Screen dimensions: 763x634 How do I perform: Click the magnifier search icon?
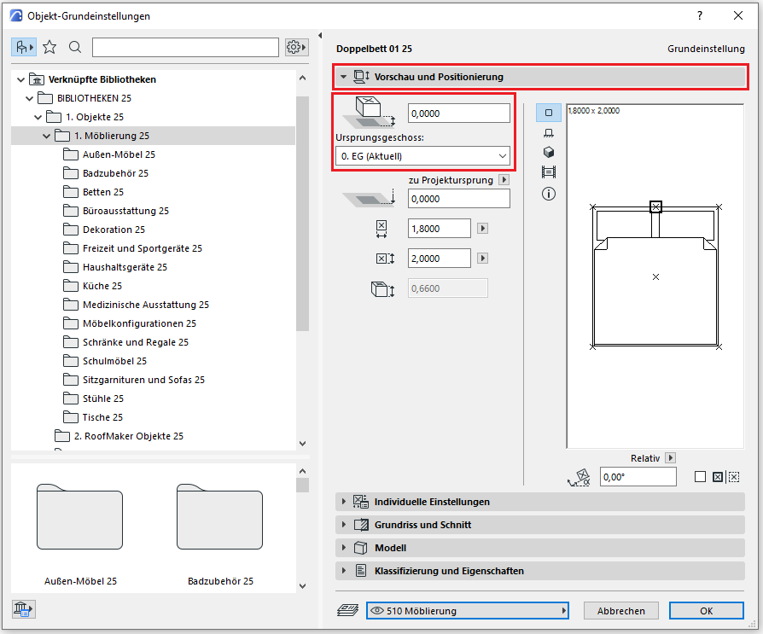tap(75, 47)
